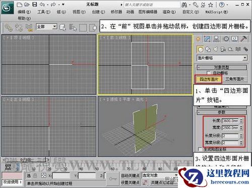
Task: Select Cameras category icon
Action: pyautogui.click(x=223, y=49)
